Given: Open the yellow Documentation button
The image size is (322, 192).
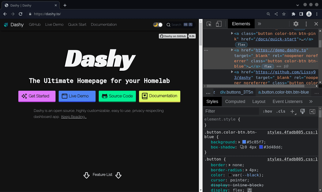Looking at the screenshot, I should 160,96.
